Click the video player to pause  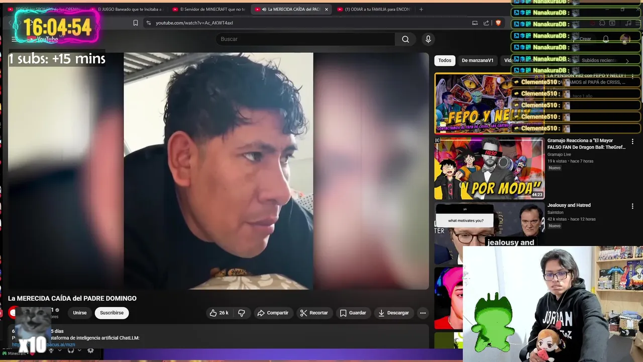219,171
